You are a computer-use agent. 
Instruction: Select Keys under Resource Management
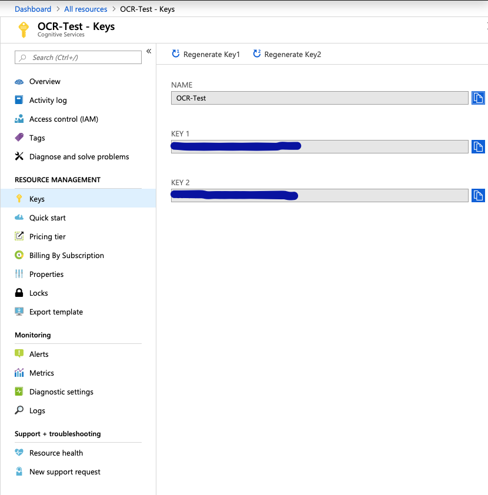78,199
